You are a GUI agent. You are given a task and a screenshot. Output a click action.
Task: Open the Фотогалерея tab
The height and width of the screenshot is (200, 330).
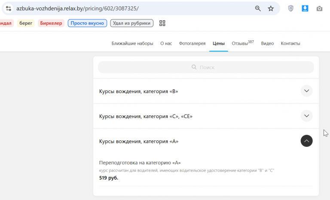[x=192, y=43]
